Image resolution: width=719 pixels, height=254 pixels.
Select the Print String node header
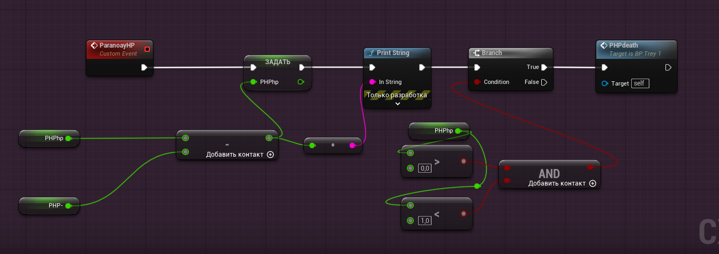397,53
